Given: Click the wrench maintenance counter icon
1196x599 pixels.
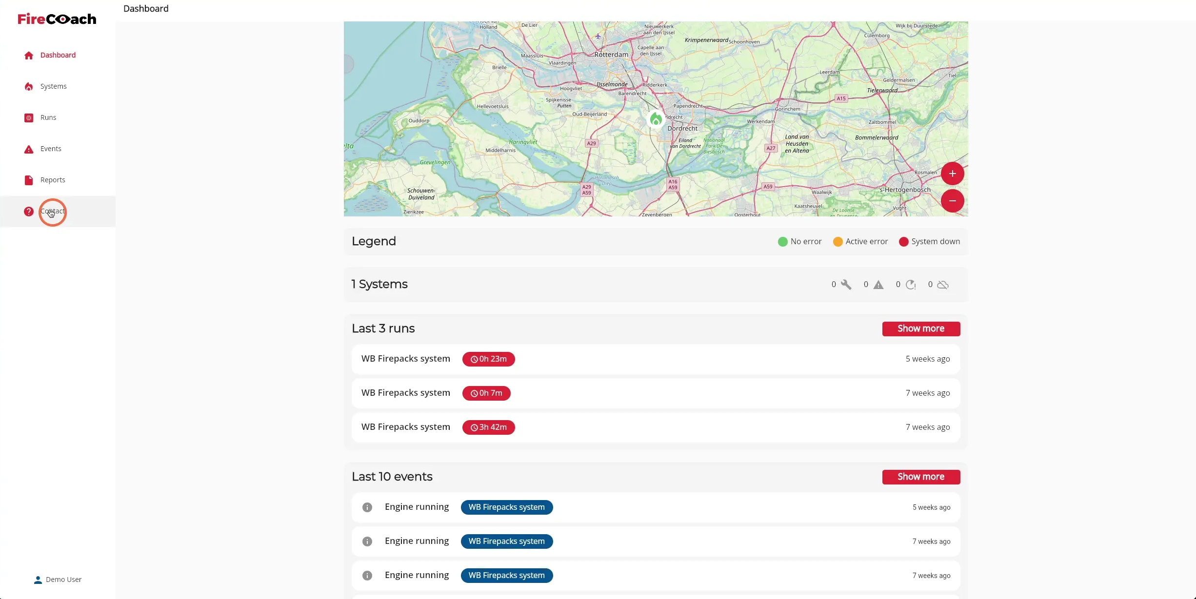Looking at the screenshot, I should (846, 285).
